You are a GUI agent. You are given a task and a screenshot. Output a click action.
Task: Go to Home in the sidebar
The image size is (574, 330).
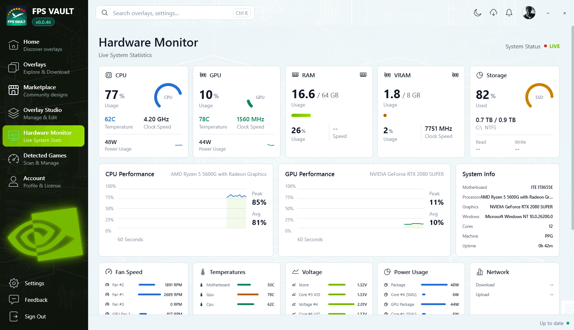43,45
